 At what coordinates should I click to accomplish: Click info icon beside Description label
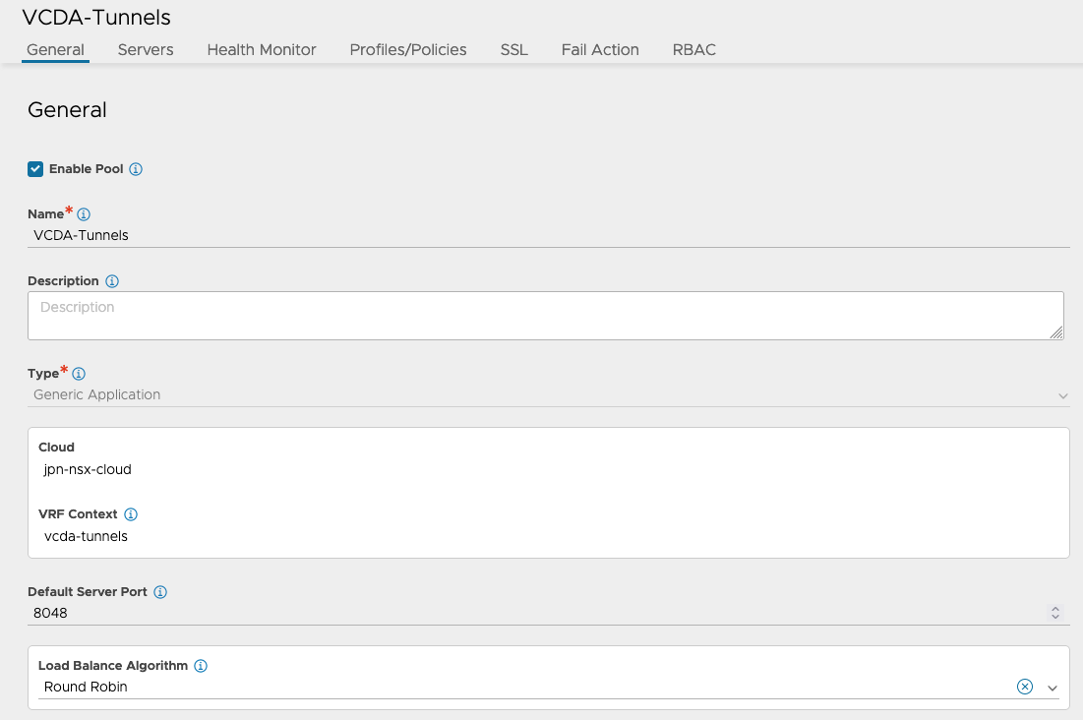pos(112,281)
